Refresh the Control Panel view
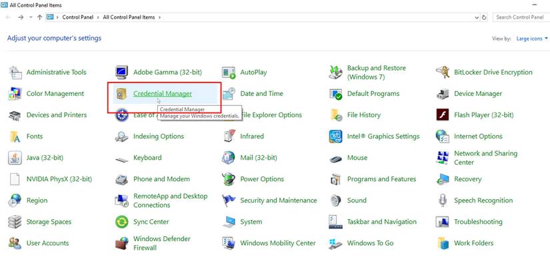The image size is (550, 275). [484, 17]
